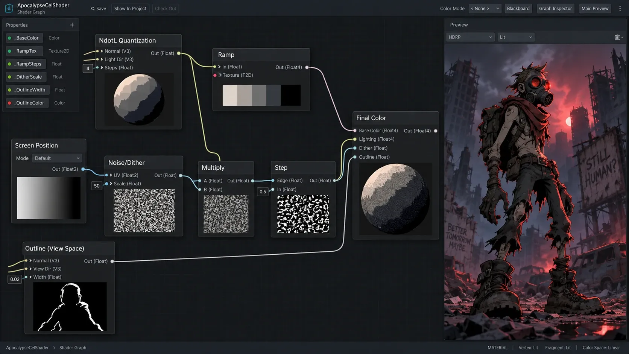629x354 pixels.
Task: Click the Ramp node Out (Float4) port
Action: [x=307, y=67]
